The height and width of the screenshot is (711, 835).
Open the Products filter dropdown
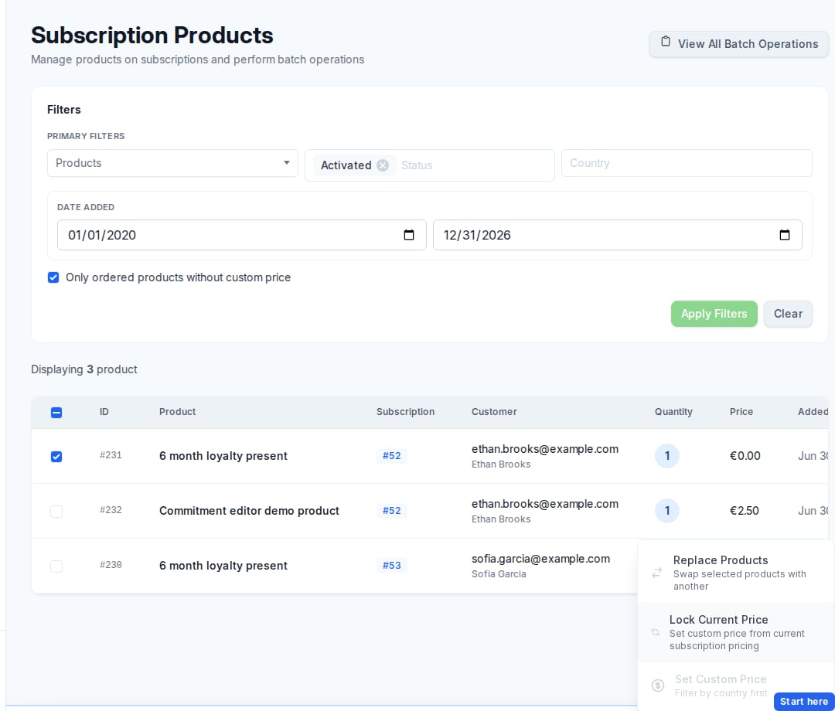click(x=172, y=163)
